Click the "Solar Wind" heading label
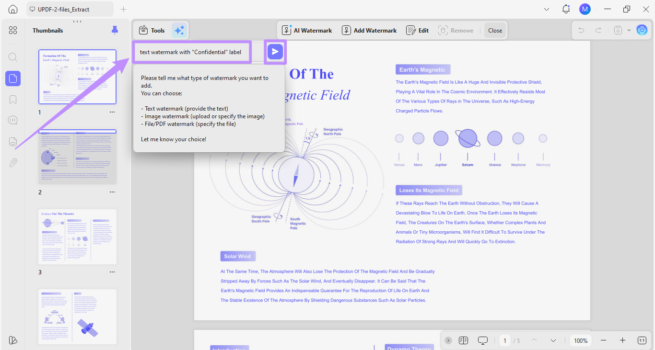Image resolution: width=655 pixels, height=350 pixels. [238, 256]
